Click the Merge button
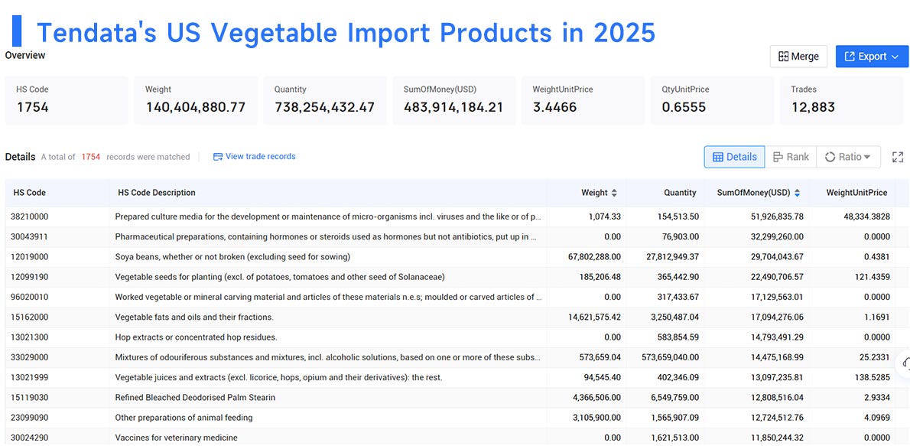 (798, 57)
